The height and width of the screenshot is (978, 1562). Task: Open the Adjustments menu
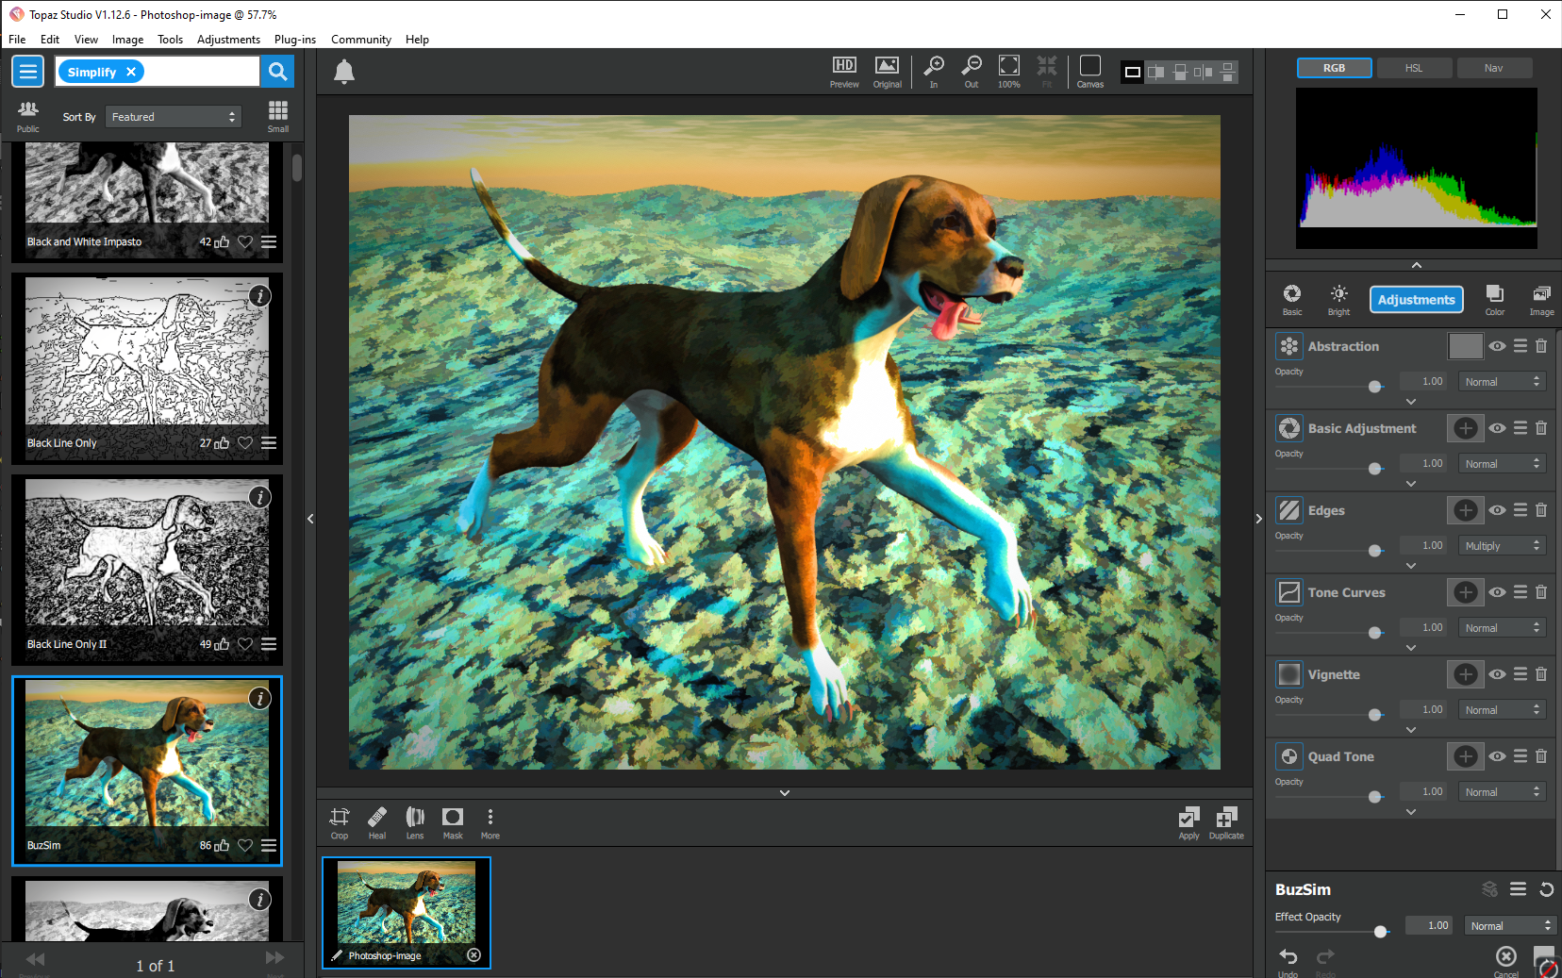coord(228,40)
